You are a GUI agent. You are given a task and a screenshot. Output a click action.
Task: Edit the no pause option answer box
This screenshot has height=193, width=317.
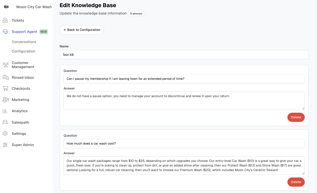[184, 101]
